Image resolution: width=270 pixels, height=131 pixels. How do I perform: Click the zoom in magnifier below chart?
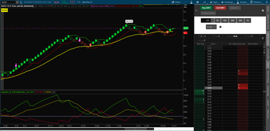coord(163,129)
